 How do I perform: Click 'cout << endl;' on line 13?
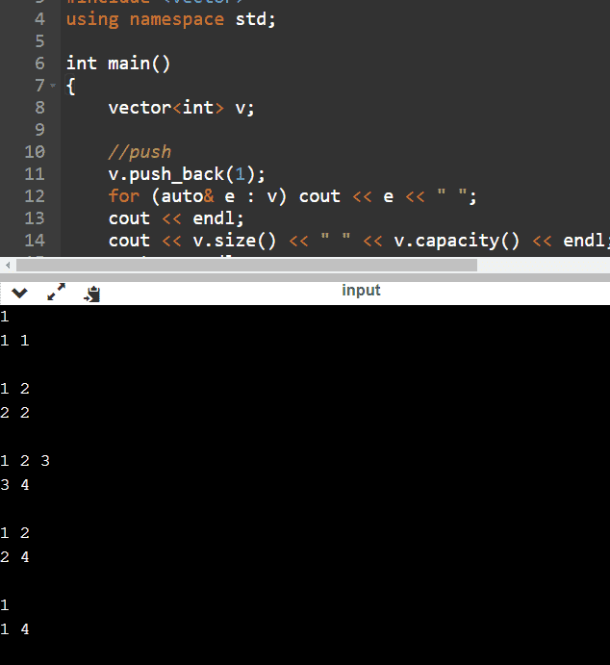pos(176,218)
